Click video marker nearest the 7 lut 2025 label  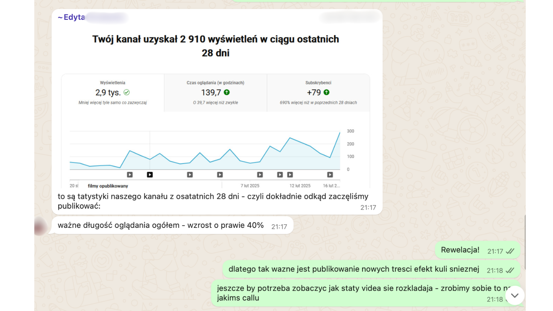(260, 175)
